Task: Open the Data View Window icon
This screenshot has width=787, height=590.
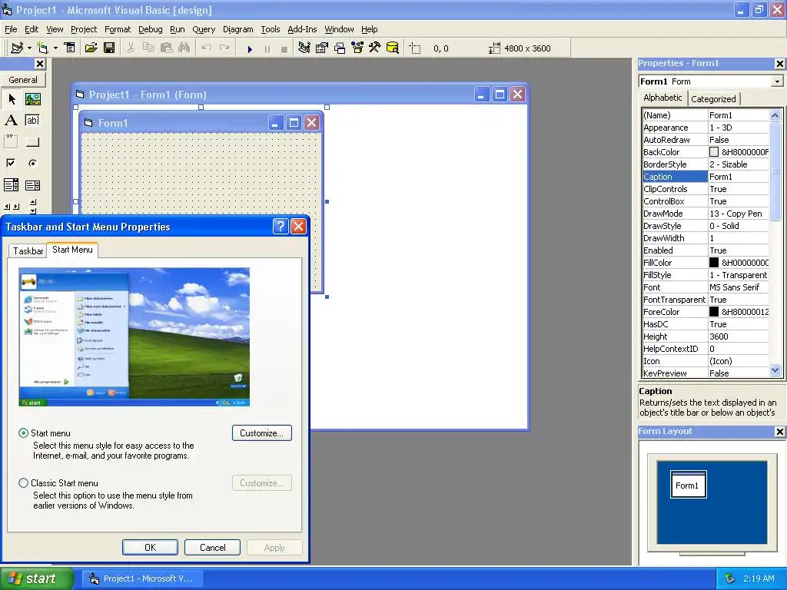Action: [x=393, y=48]
